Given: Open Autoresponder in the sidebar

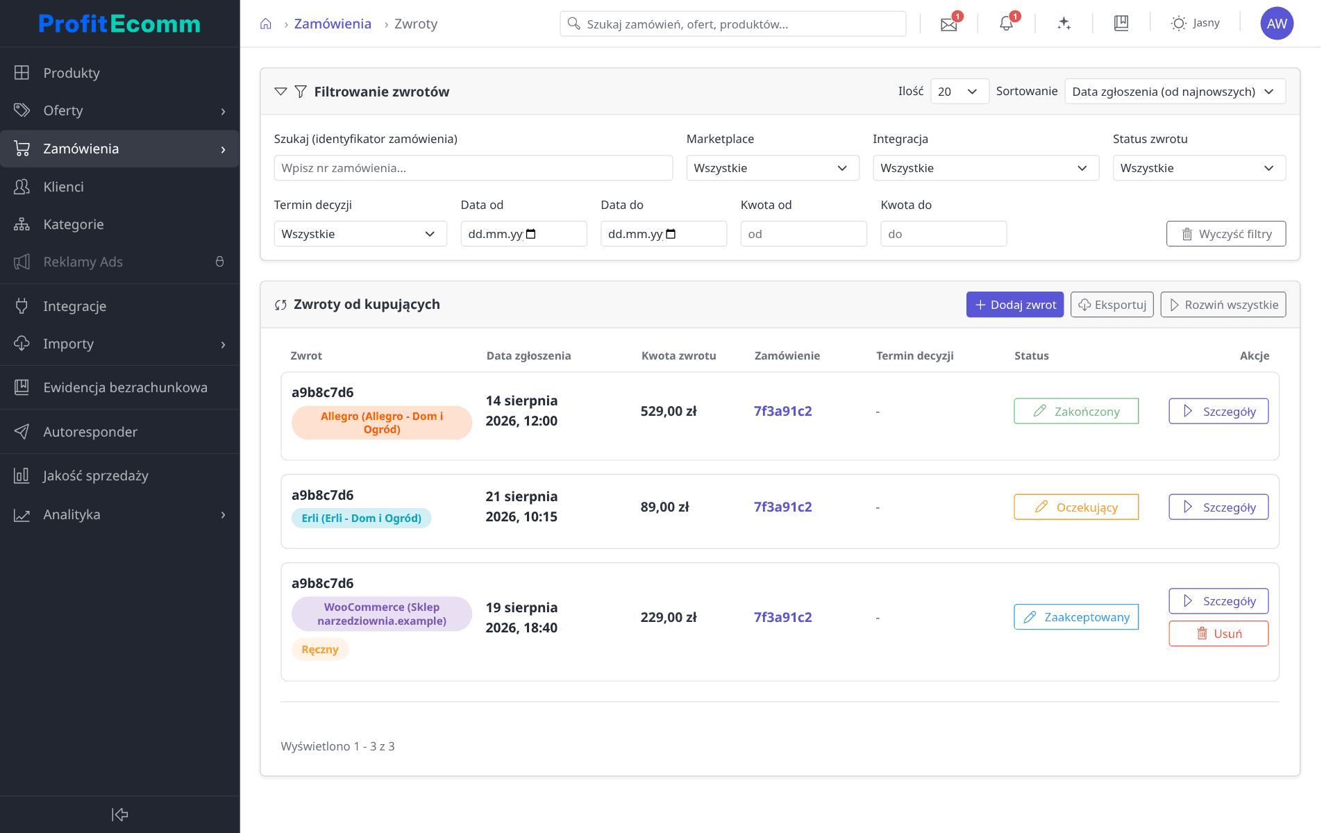Looking at the screenshot, I should pos(119,432).
